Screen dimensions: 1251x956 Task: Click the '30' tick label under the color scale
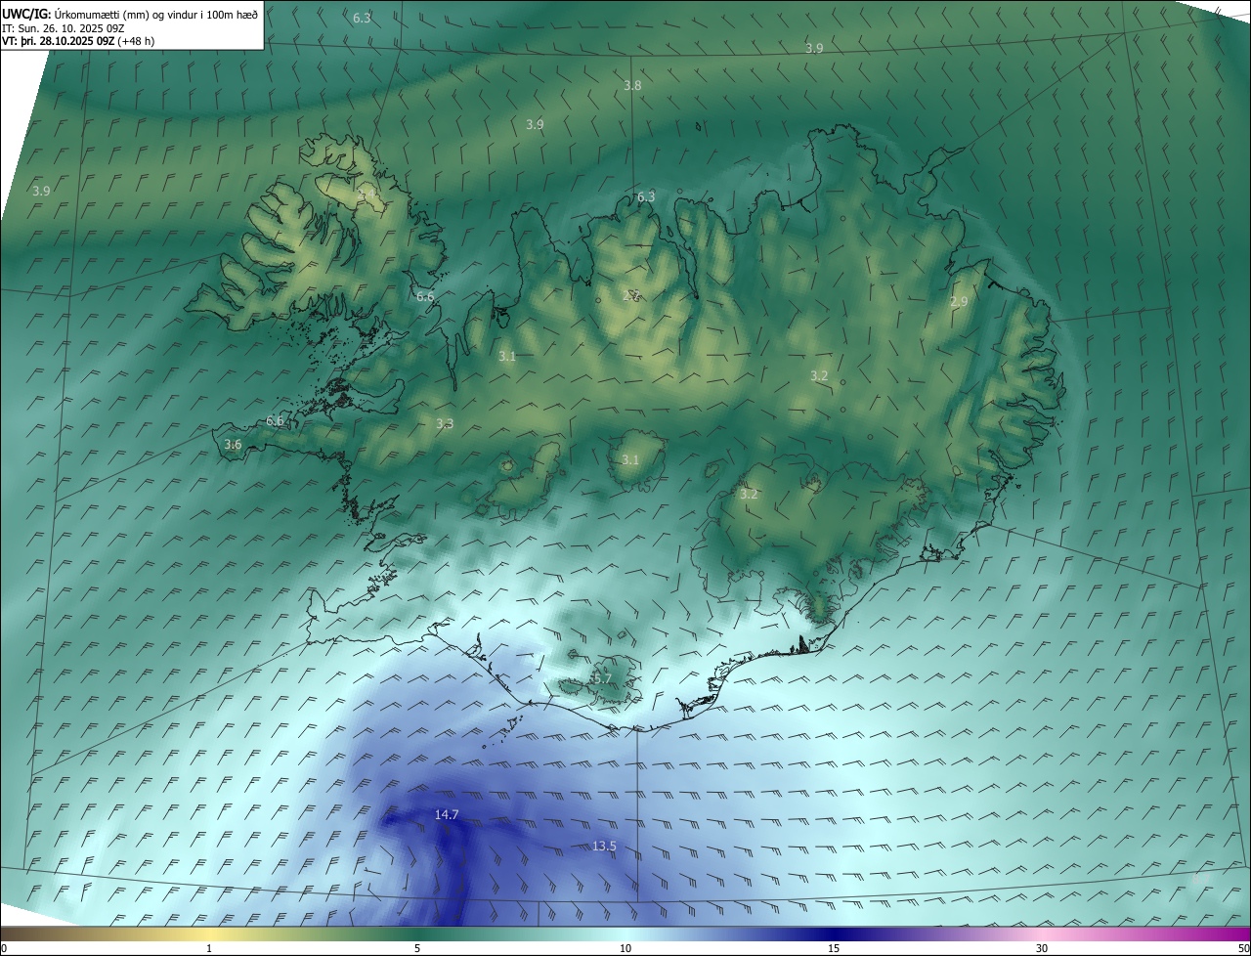pos(1042,948)
